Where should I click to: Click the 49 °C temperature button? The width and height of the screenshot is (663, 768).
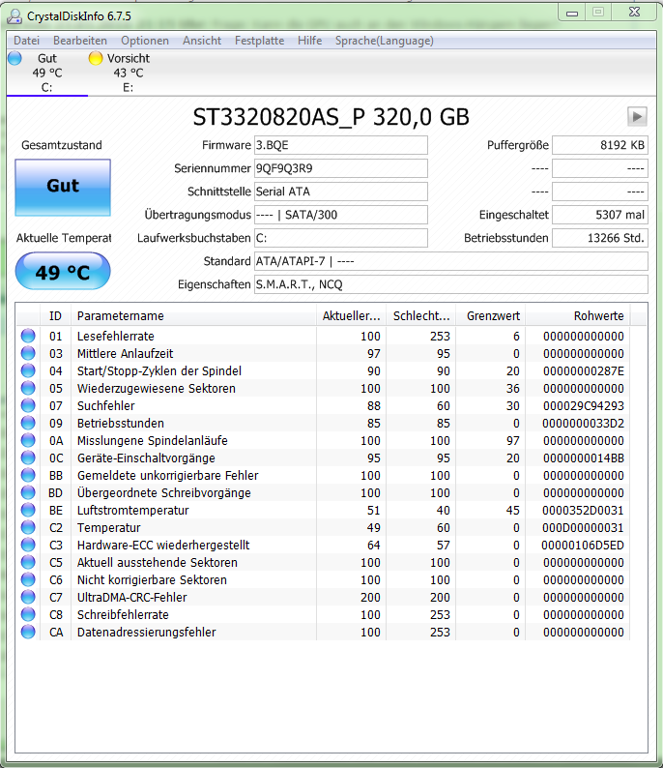coord(63,272)
